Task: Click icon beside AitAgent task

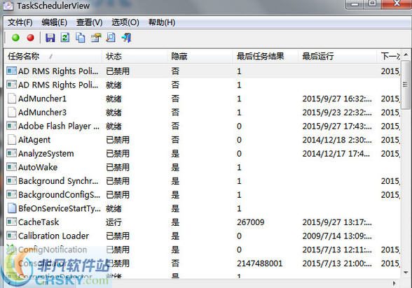Action: [11, 140]
